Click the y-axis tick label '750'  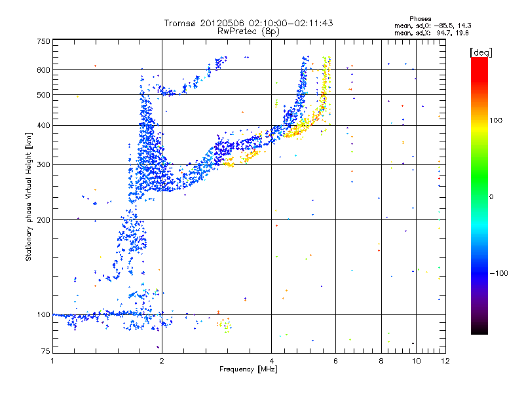pyautogui.click(x=43, y=41)
